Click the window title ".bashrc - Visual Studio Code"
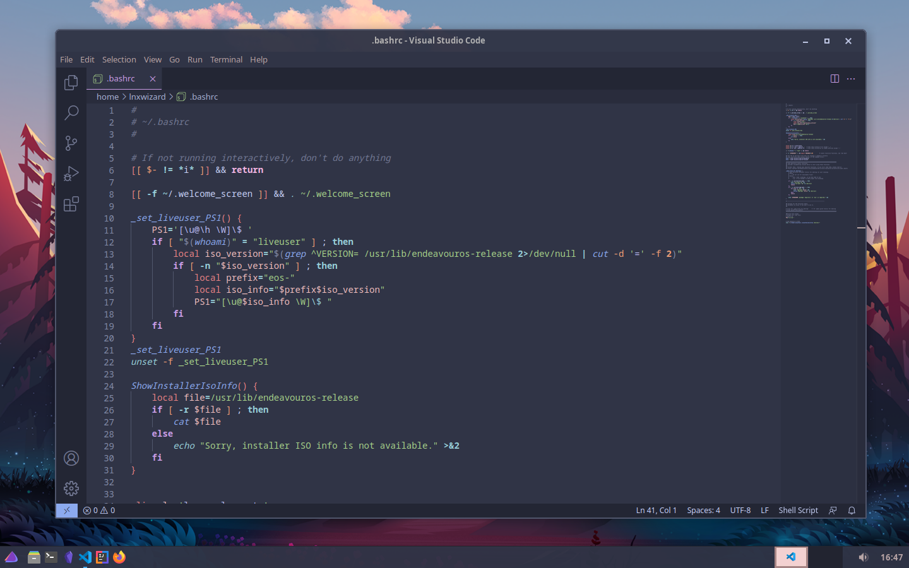Screen dimensions: 909x568 (429, 40)
